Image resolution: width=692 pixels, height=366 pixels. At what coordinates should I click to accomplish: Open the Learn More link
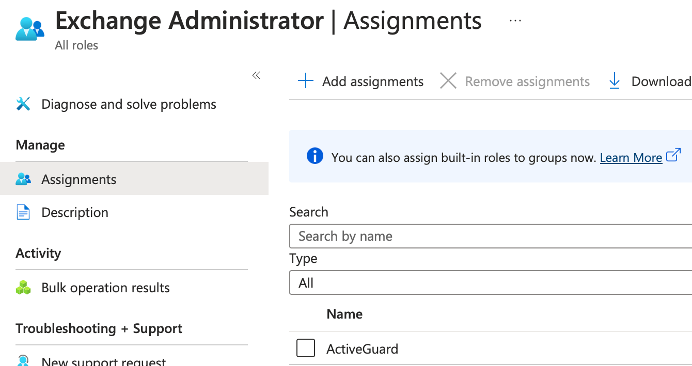tap(631, 158)
